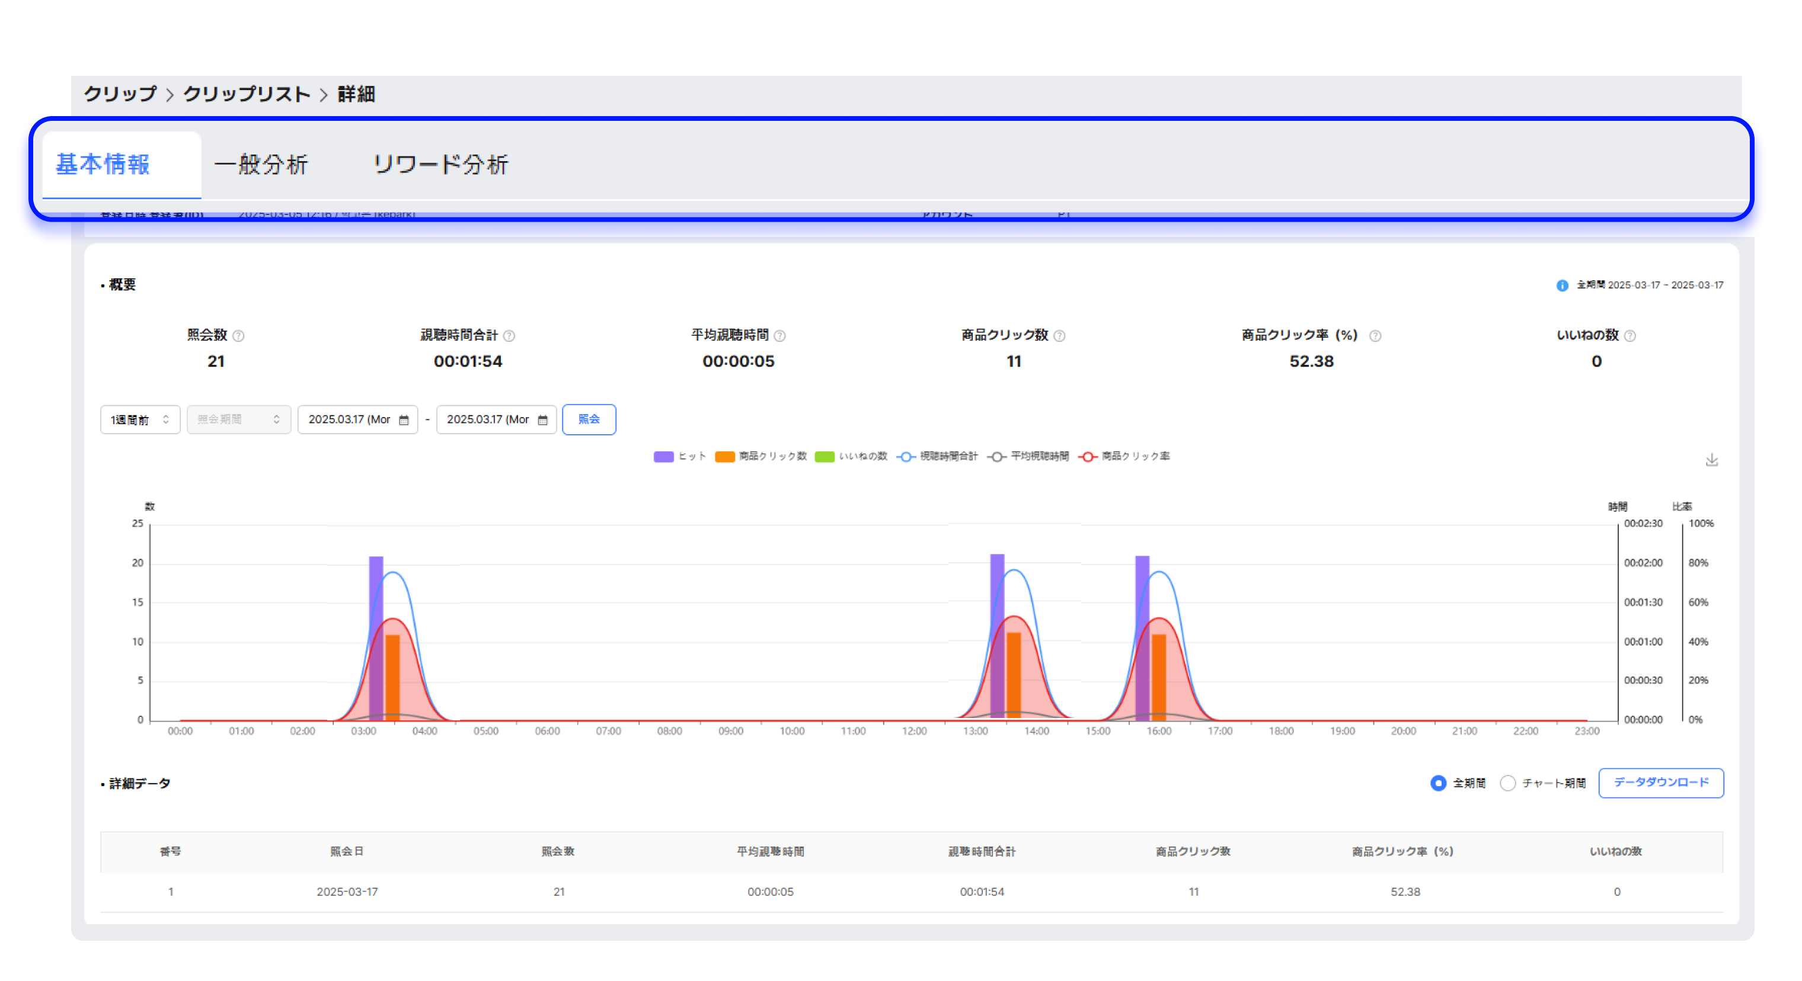Toggle the ヒット series in chart legend
Image resolution: width=1802 pixels, height=981 pixels.
click(x=663, y=457)
